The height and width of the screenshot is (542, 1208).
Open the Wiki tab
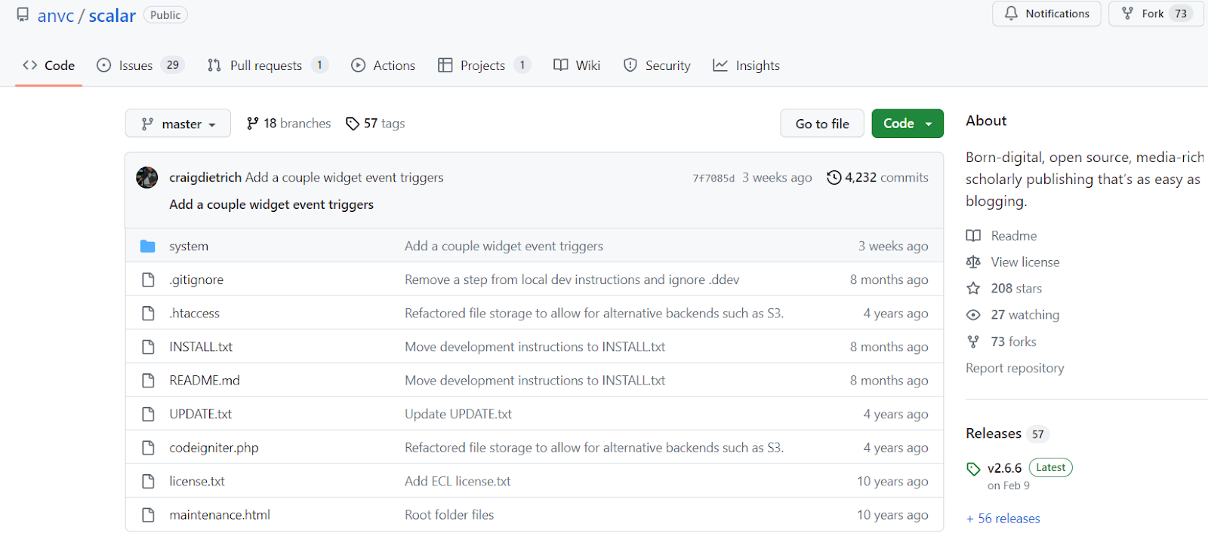(578, 66)
